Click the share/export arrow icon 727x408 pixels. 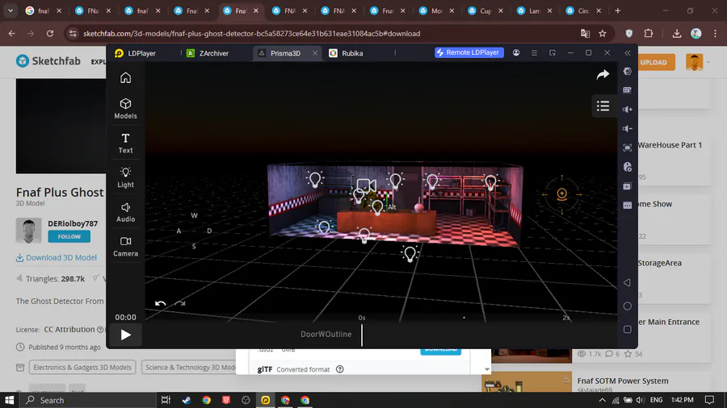tap(603, 74)
